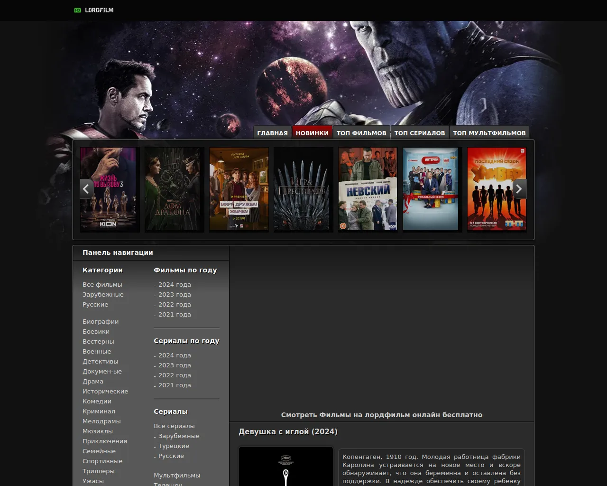The width and height of the screenshot is (607, 486).
Task: Open the Дом Дракона poster
Action: pyautogui.click(x=174, y=189)
